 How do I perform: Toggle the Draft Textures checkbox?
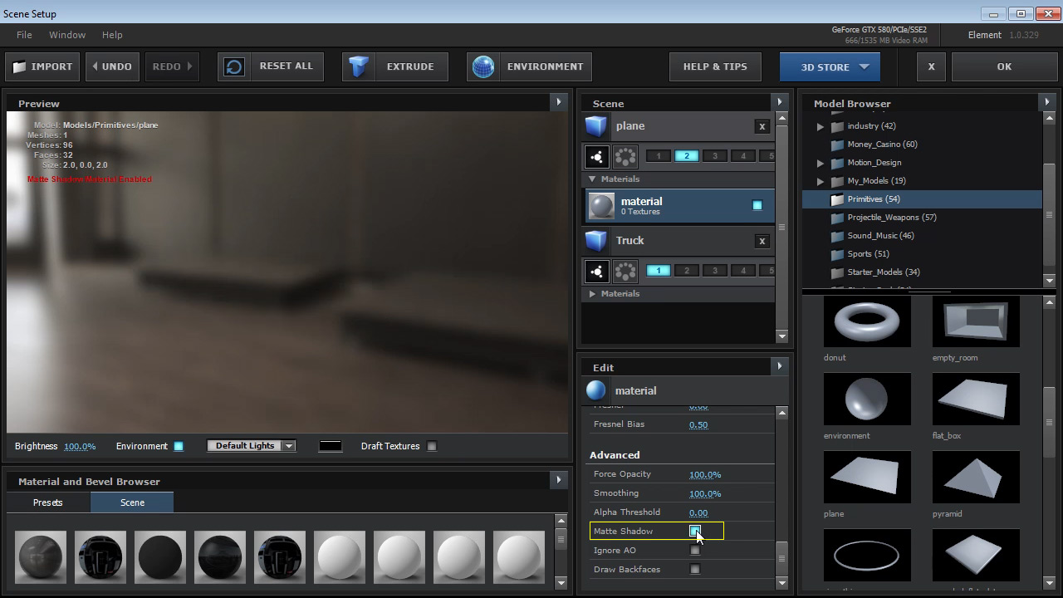coord(431,446)
